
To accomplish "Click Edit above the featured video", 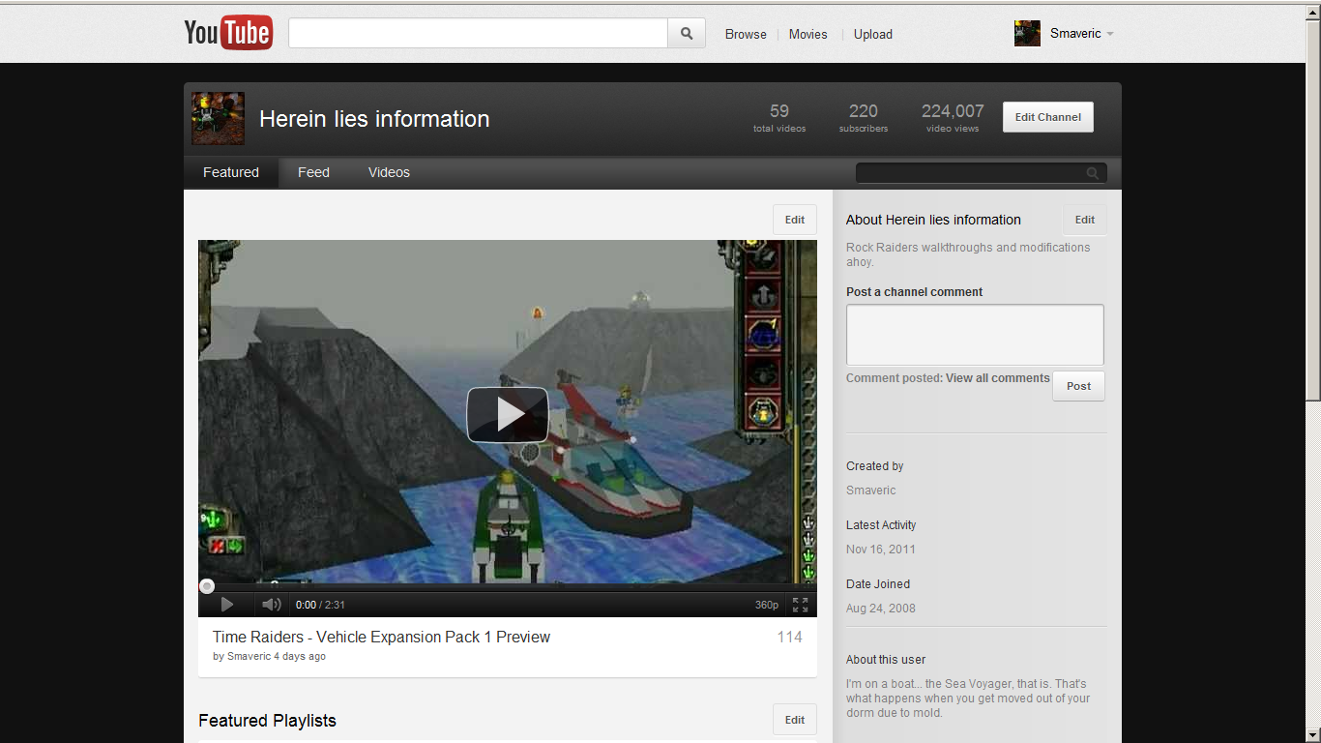I will pyautogui.click(x=795, y=220).
